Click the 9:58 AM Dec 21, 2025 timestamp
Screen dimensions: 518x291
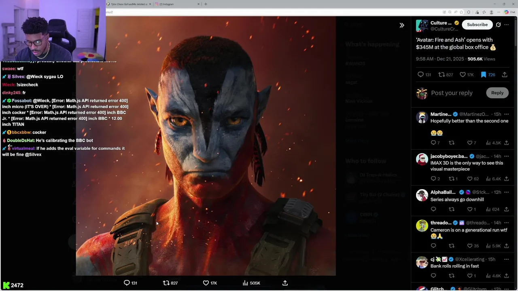point(440,59)
